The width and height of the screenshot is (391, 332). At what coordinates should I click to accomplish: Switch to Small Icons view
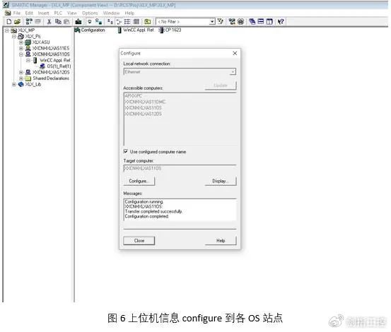coord(119,22)
